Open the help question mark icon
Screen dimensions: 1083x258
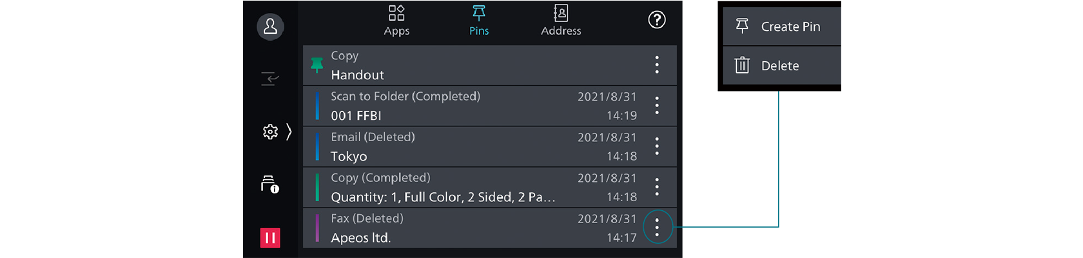tap(656, 20)
